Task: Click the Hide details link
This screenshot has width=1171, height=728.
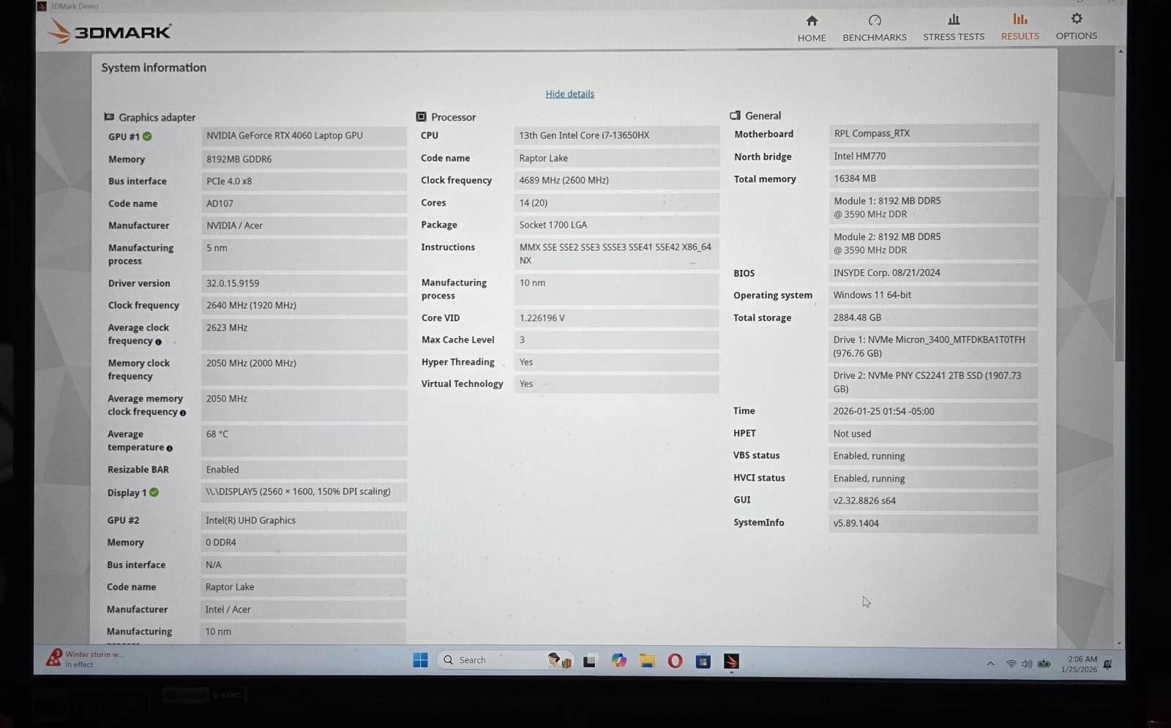Action: pyautogui.click(x=569, y=94)
